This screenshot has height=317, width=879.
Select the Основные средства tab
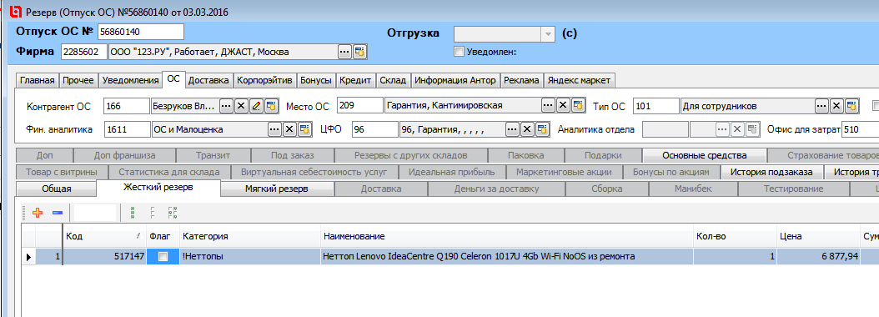(x=704, y=155)
